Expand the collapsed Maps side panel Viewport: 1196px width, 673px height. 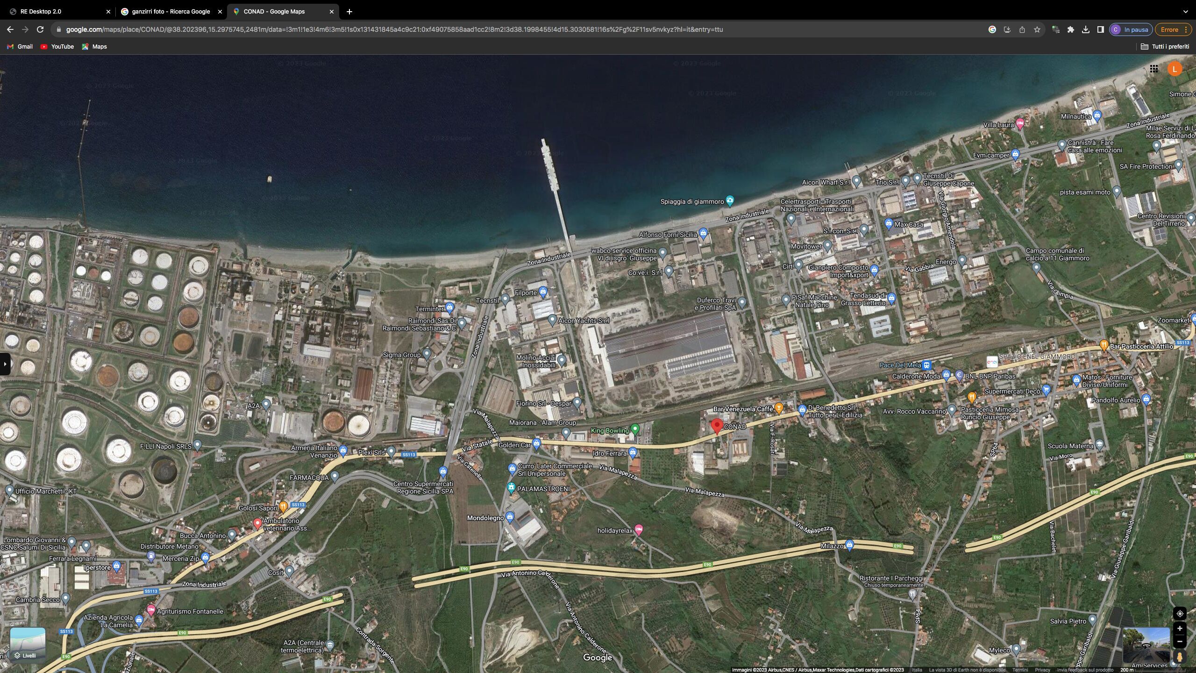pyautogui.click(x=5, y=364)
